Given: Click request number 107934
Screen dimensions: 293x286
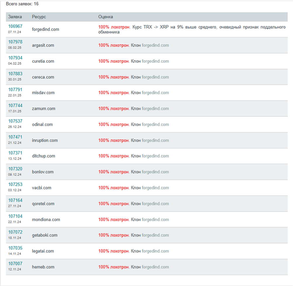Looking at the screenshot, I should (x=15, y=58).
